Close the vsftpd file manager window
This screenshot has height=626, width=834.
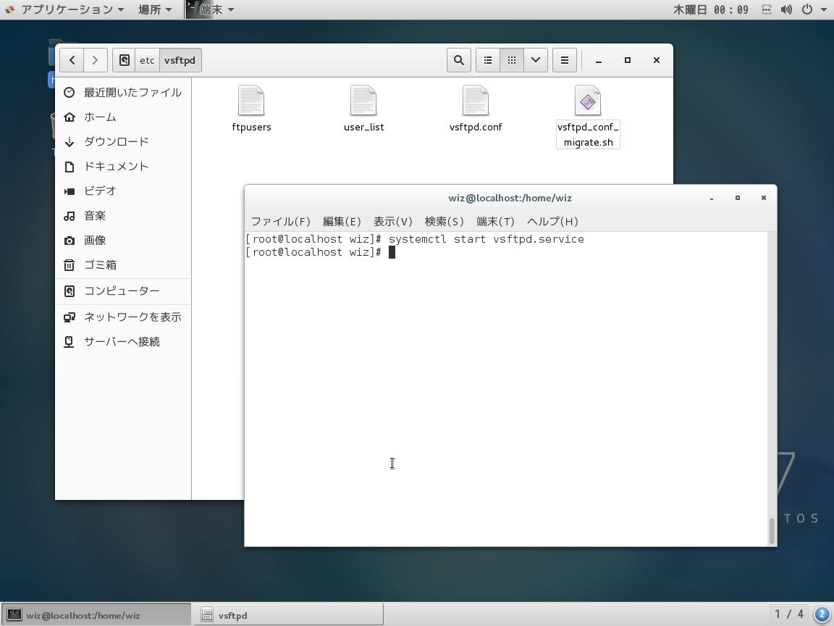point(657,60)
